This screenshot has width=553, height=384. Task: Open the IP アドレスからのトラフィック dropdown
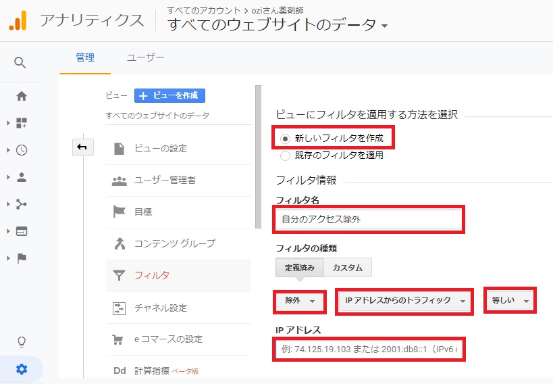click(404, 301)
